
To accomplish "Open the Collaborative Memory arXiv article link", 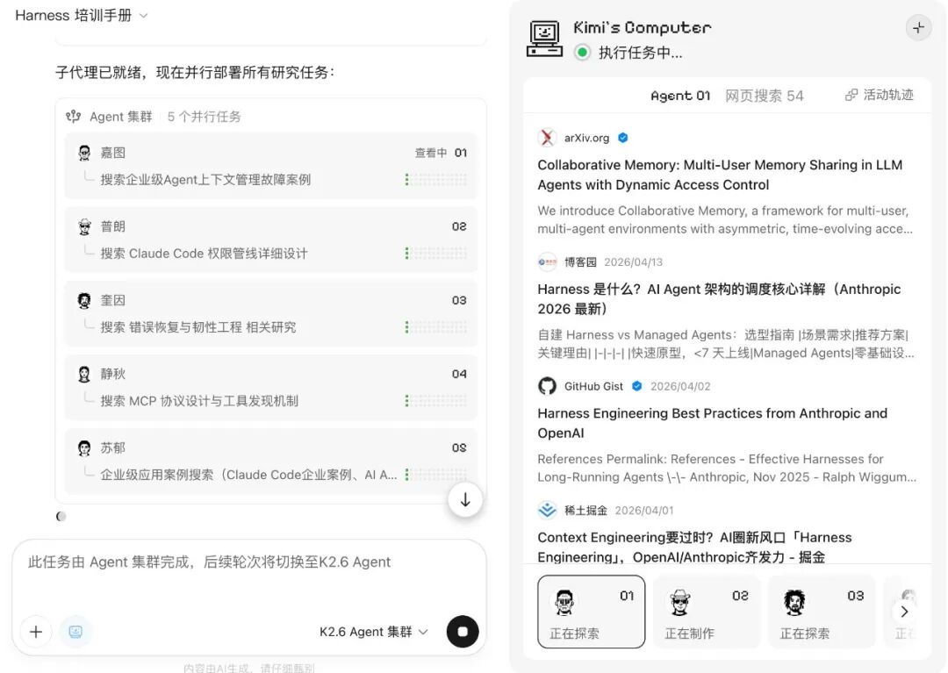I will point(720,175).
